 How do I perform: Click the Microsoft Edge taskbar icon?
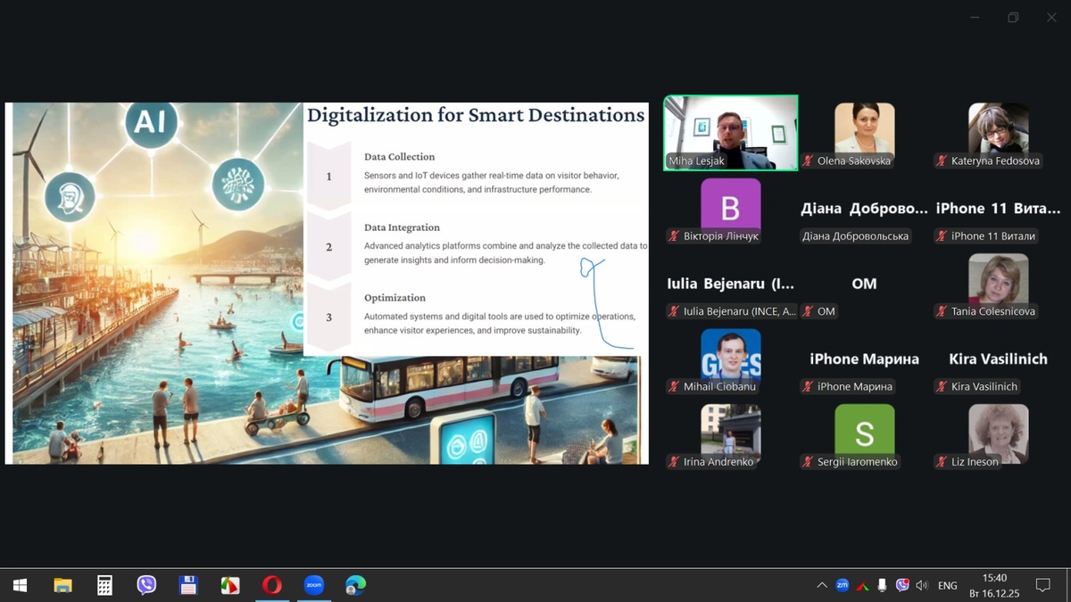pyautogui.click(x=355, y=585)
